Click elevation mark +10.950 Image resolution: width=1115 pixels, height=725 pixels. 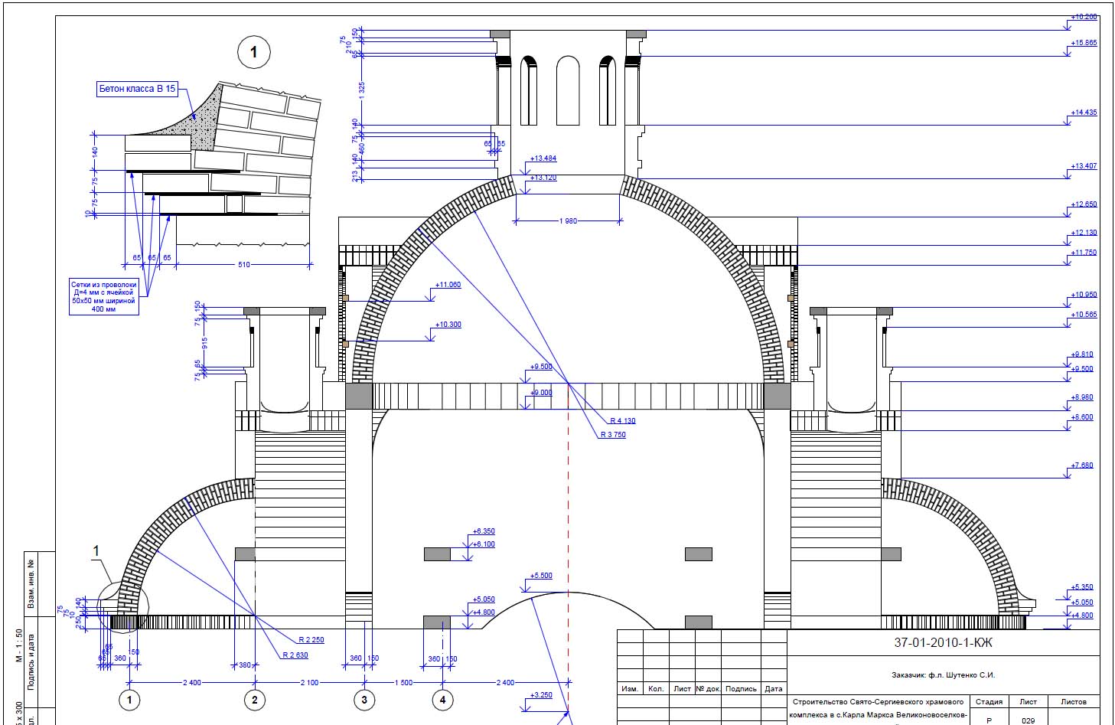tap(1084, 295)
